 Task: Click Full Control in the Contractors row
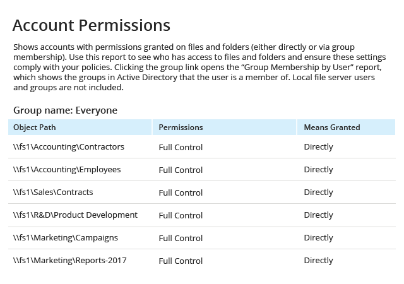[181, 148]
